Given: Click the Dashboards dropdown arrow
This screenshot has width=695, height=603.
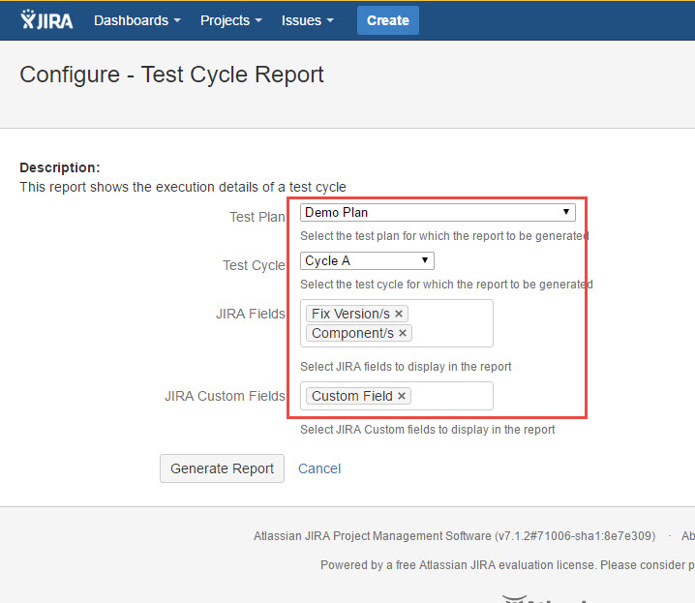Looking at the screenshot, I should (177, 21).
